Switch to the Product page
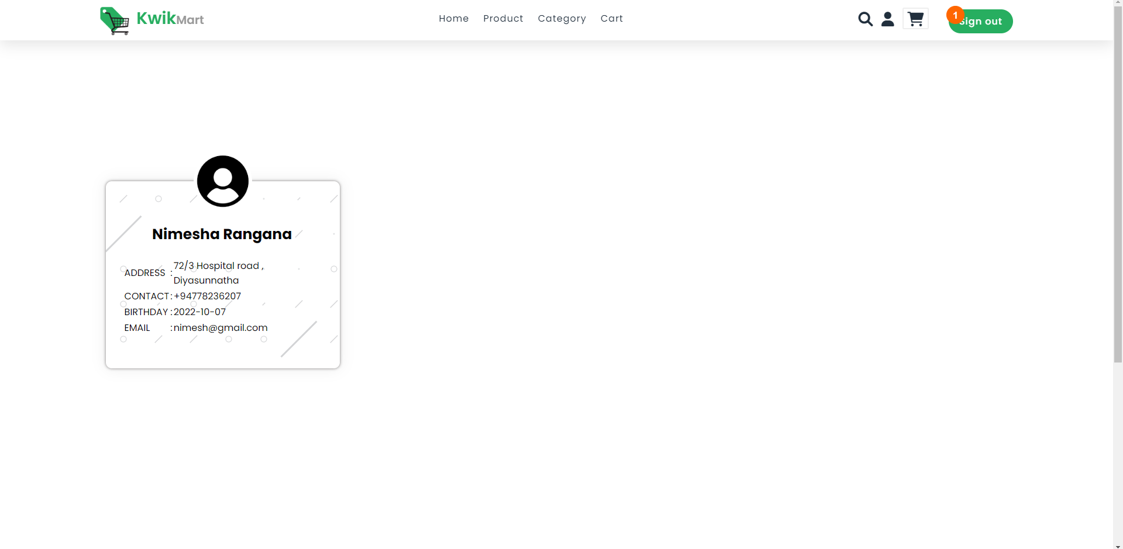This screenshot has height=549, width=1123. pos(503,18)
